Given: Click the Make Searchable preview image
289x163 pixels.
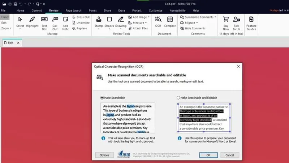Looking at the screenshot, I should 128,118.
